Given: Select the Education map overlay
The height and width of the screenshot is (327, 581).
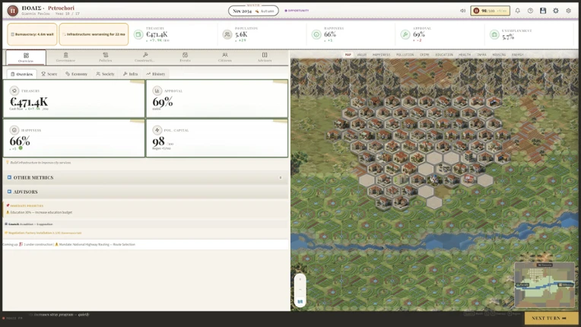Looking at the screenshot, I should (x=444, y=55).
